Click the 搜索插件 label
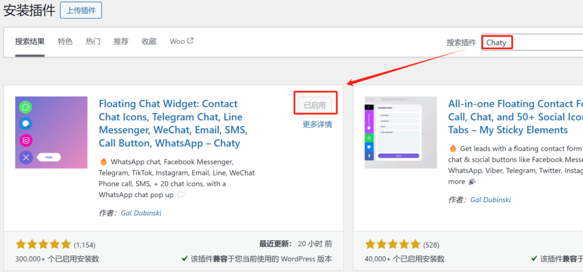Image resolution: width=583 pixels, height=272 pixels. 461,43
